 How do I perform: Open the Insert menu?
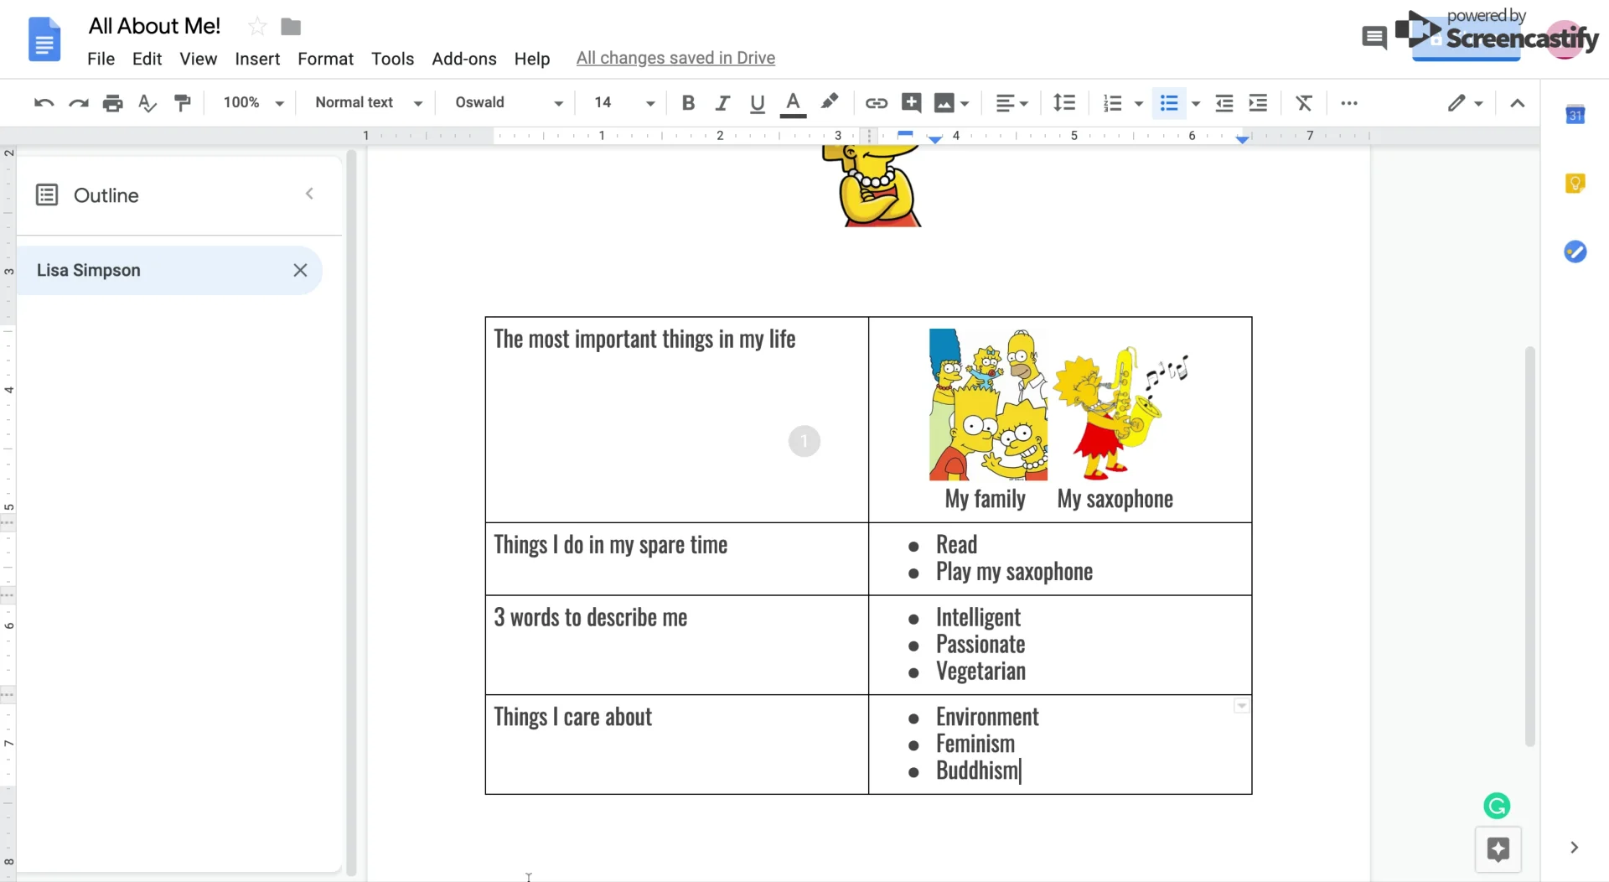pyautogui.click(x=257, y=59)
